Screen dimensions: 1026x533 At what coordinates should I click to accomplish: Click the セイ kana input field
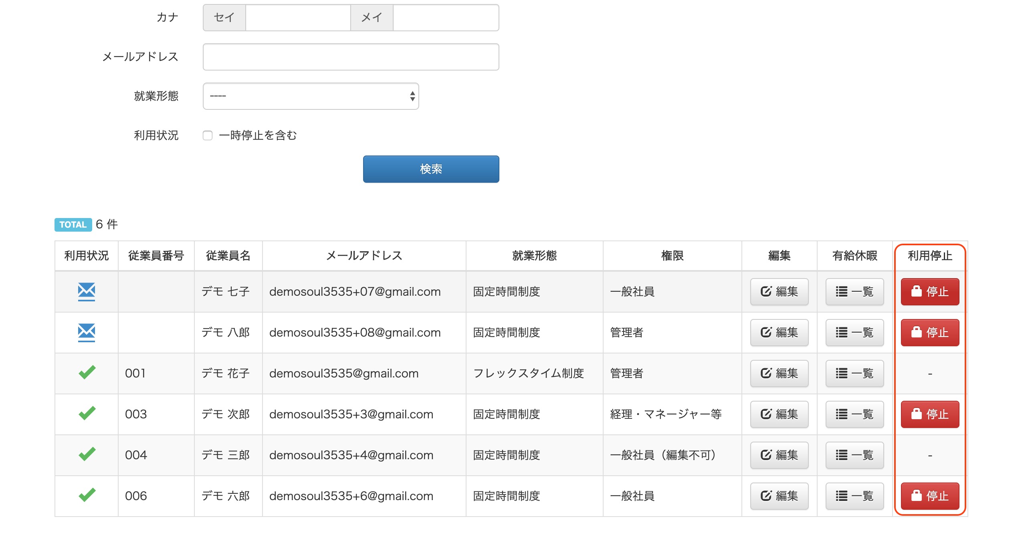298,18
